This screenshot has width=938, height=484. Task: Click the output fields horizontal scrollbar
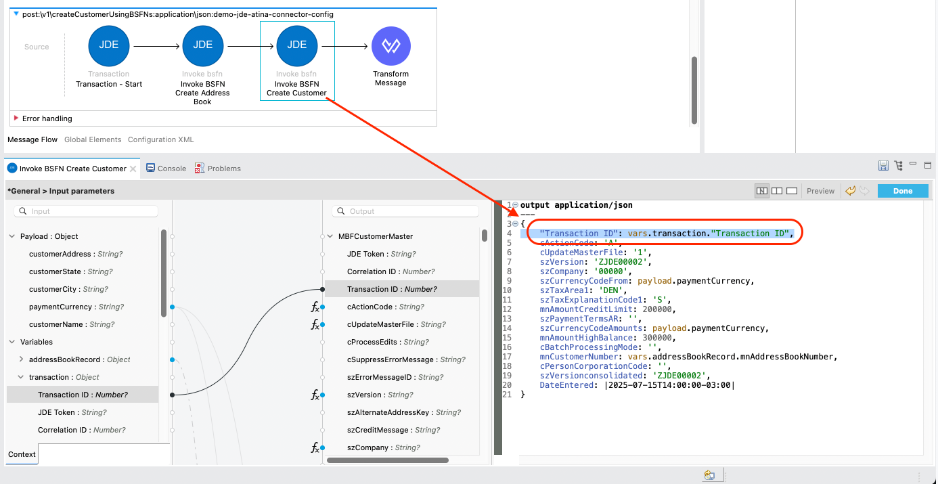pyautogui.click(x=387, y=460)
